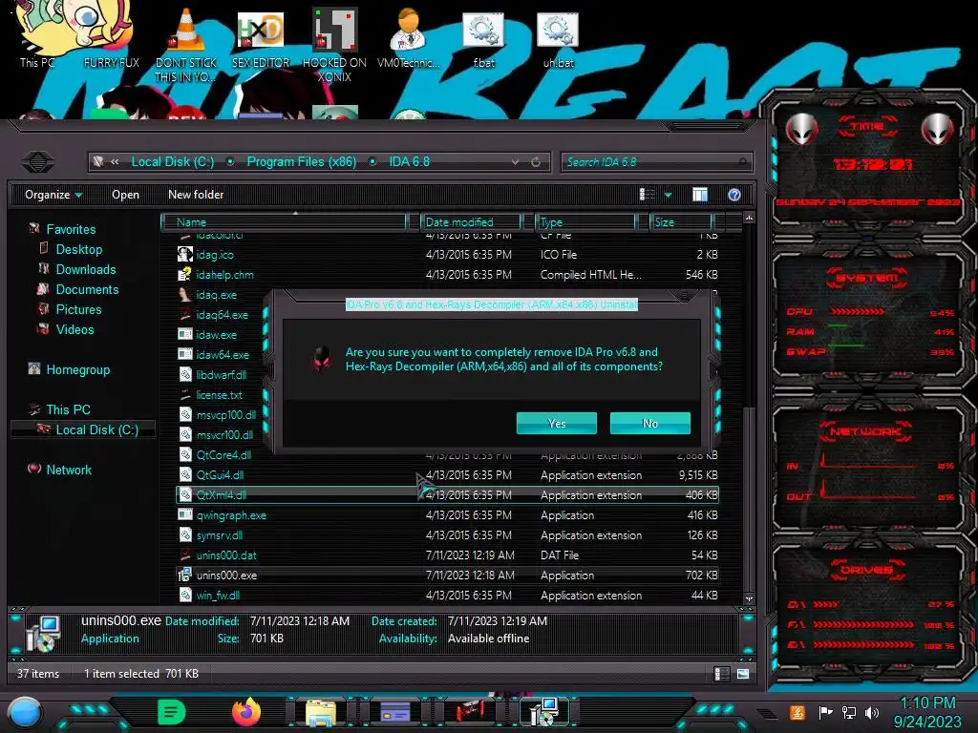The height and width of the screenshot is (733, 978).
Task: Open the HOOKED ON XONIX desktop icon
Action: (334, 44)
